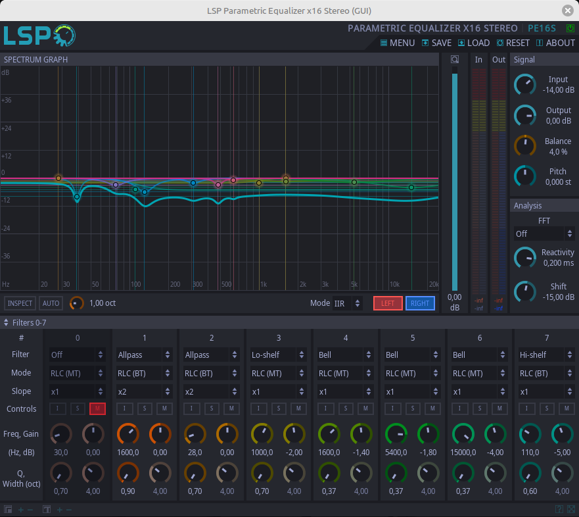Toggle filter 3 inspect I button
The width and height of the screenshot is (579, 517).
point(258,408)
